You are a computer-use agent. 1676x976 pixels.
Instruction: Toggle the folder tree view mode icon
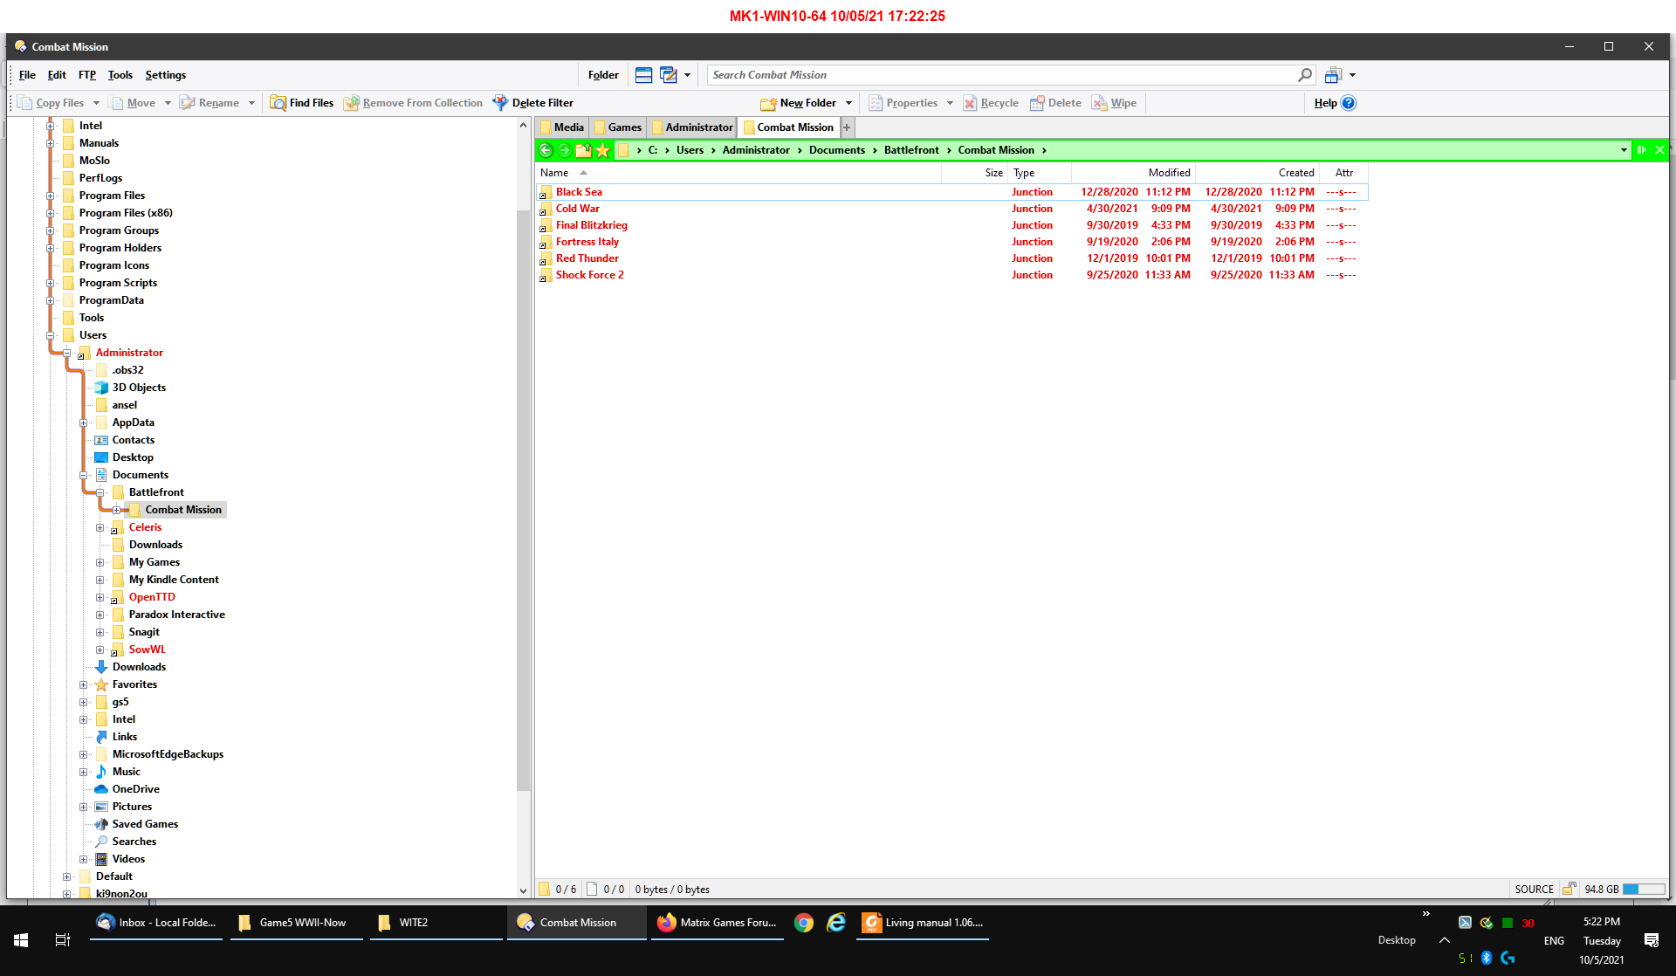pyautogui.click(x=643, y=75)
